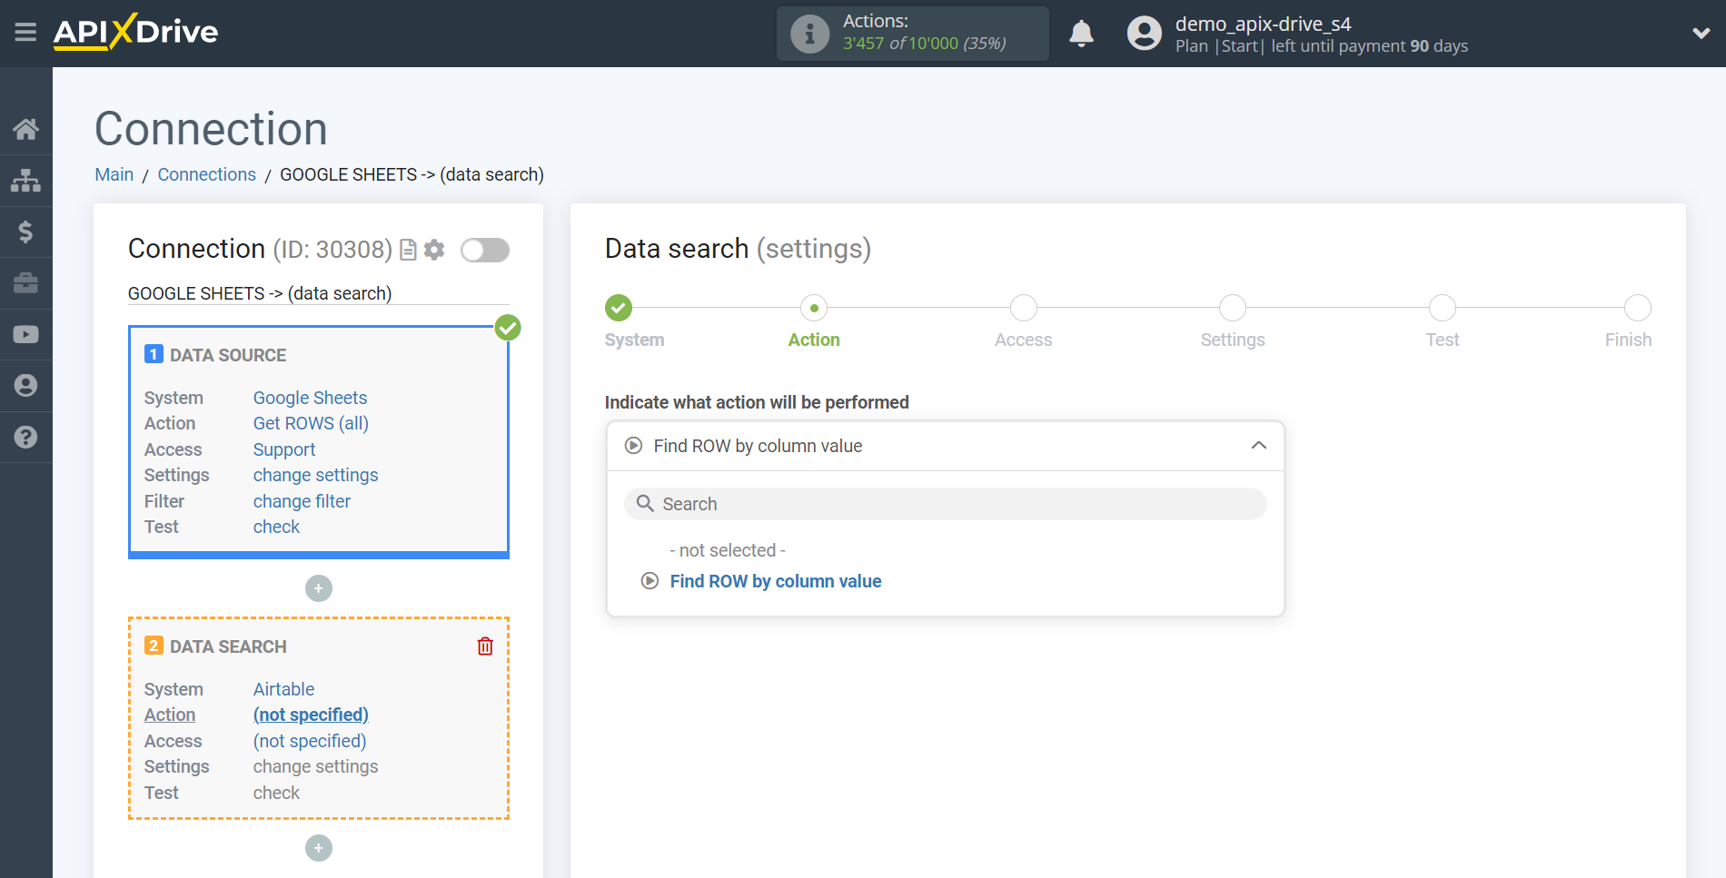Open the Home sidebar icon
1726x878 pixels.
coord(25,130)
